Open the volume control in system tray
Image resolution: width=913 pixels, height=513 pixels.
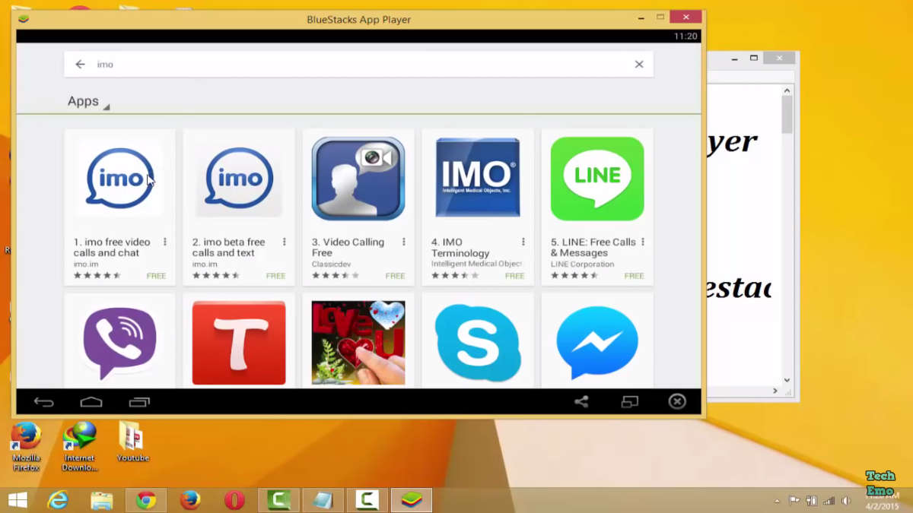845,501
